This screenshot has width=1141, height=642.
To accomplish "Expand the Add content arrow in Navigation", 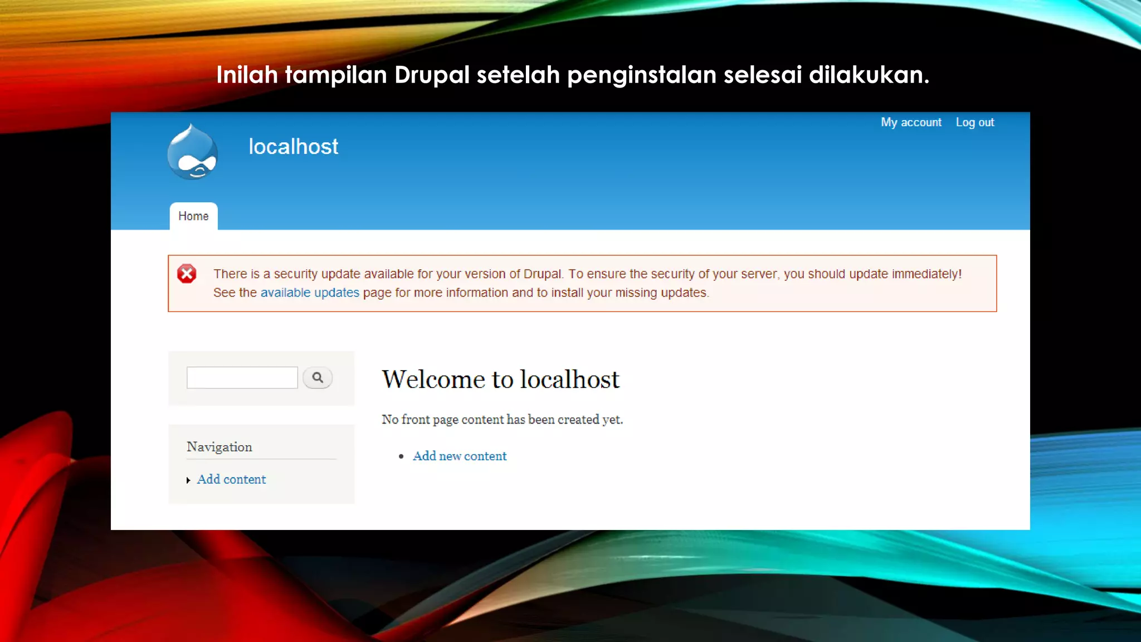I will (x=188, y=480).
